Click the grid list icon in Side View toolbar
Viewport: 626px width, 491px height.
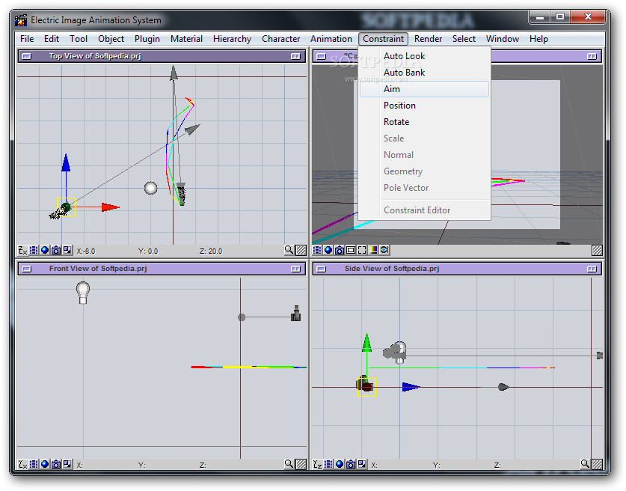(x=328, y=464)
